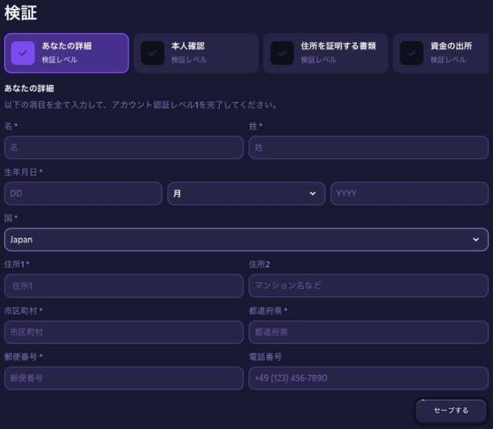Focus the 名 first name field

[124, 147]
